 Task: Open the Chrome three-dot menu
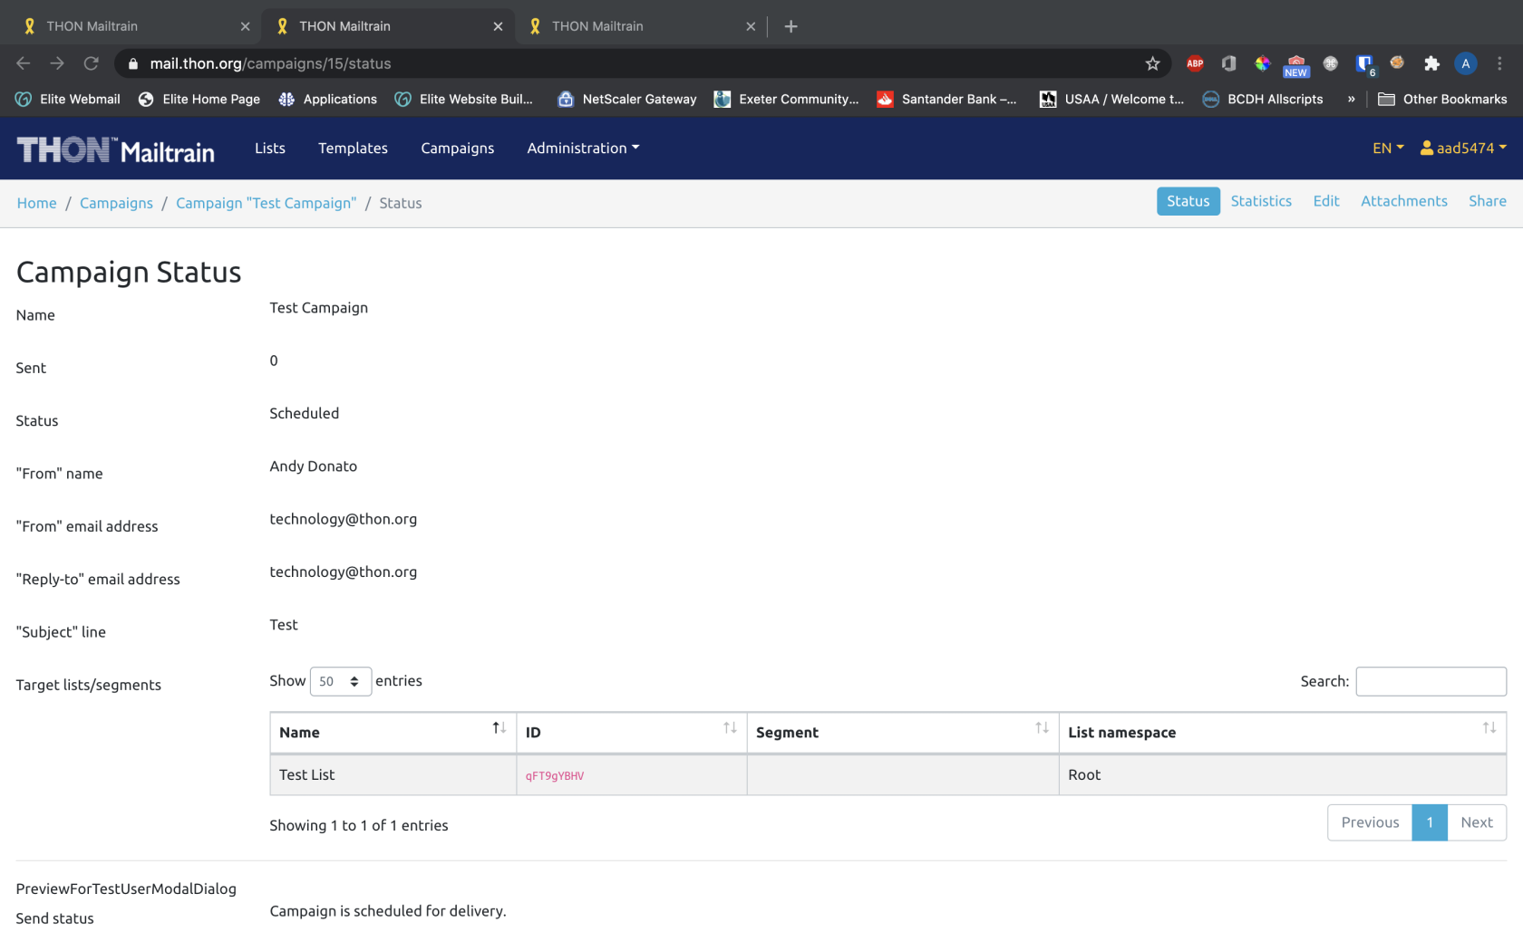point(1499,63)
